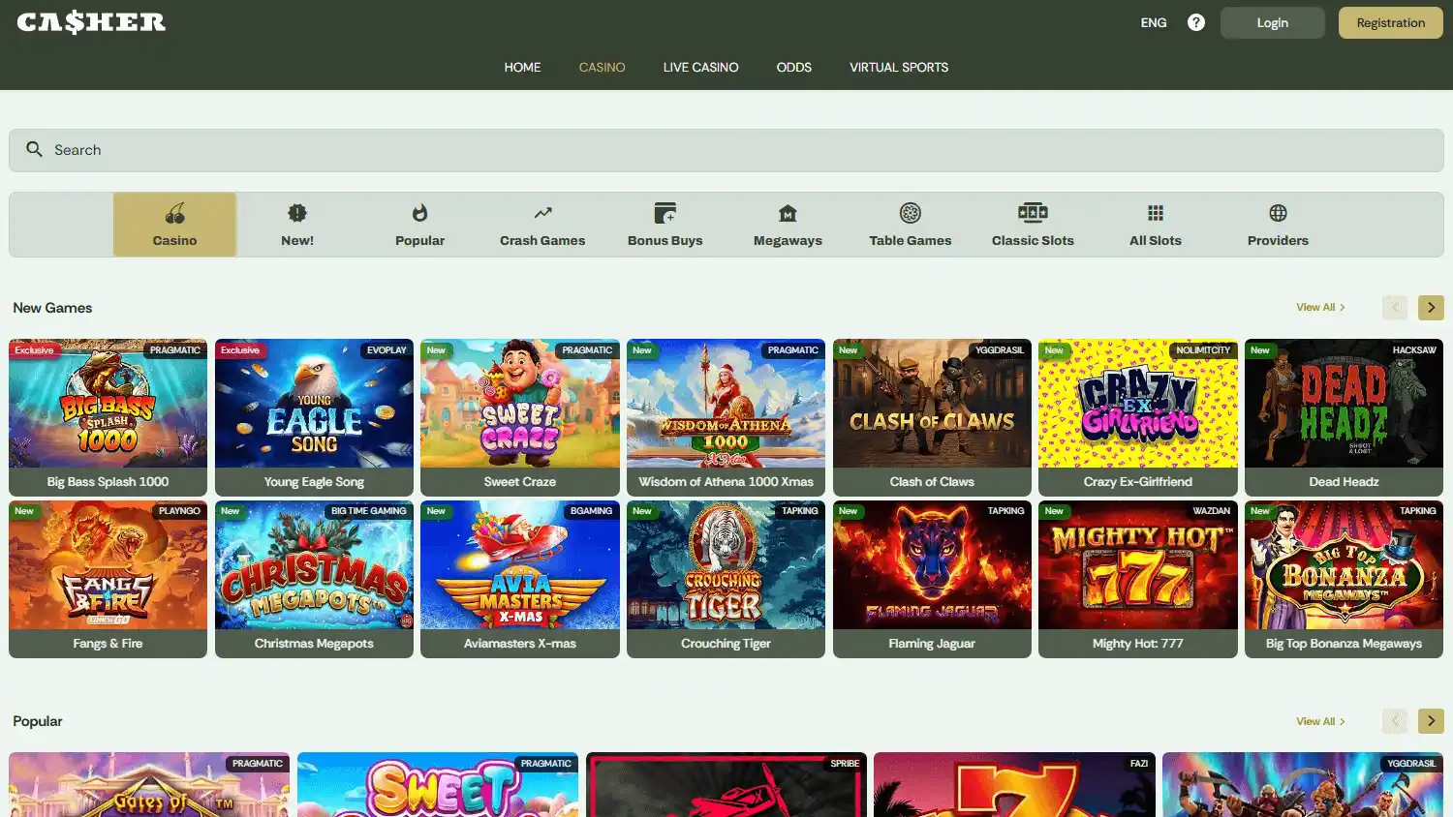Open the Spribe Aviator popular game card
1453x817 pixels.
pos(726,785)
